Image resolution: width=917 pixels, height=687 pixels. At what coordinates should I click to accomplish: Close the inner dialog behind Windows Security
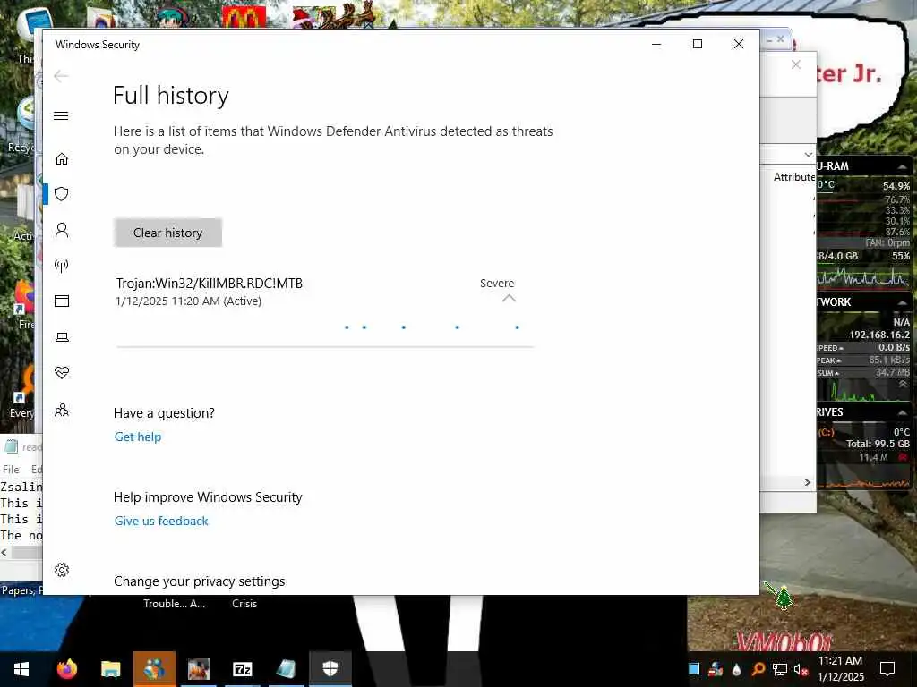click(x=796, y=64)
